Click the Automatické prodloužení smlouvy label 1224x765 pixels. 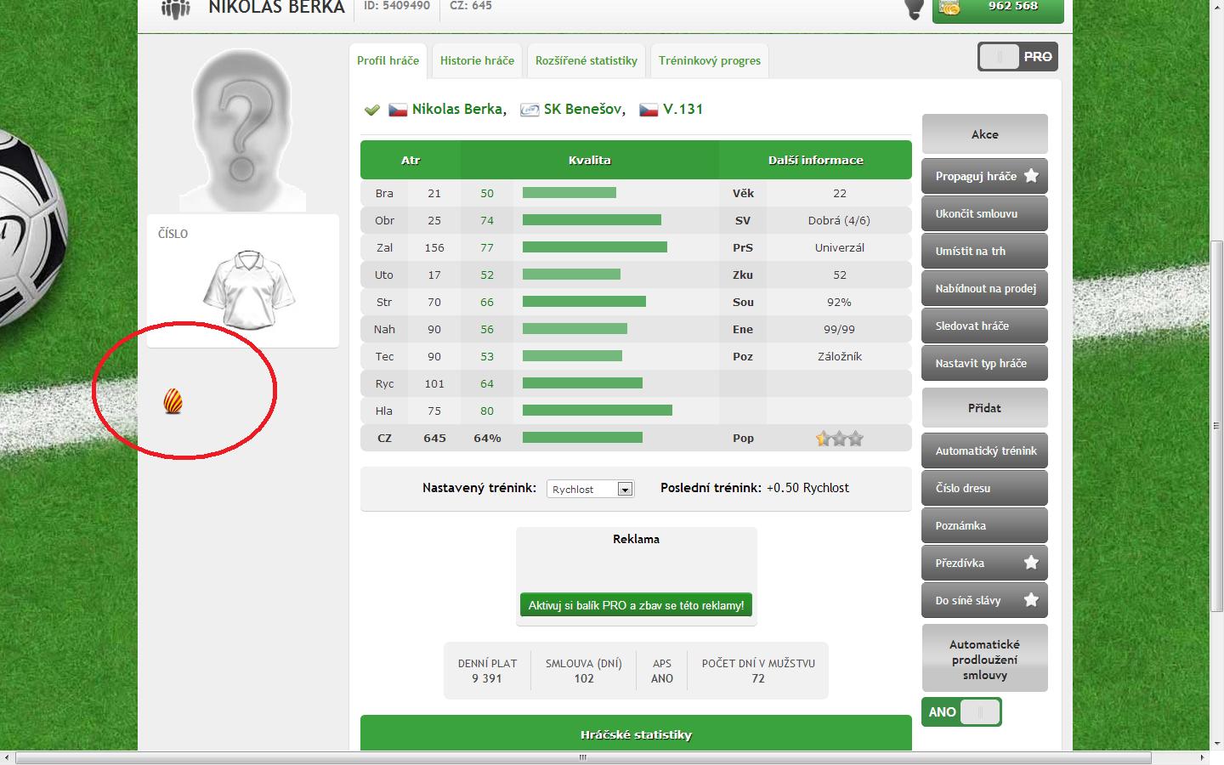984,660
